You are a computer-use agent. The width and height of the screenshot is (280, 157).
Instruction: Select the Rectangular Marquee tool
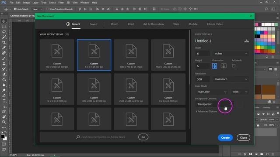pos(4,27)
